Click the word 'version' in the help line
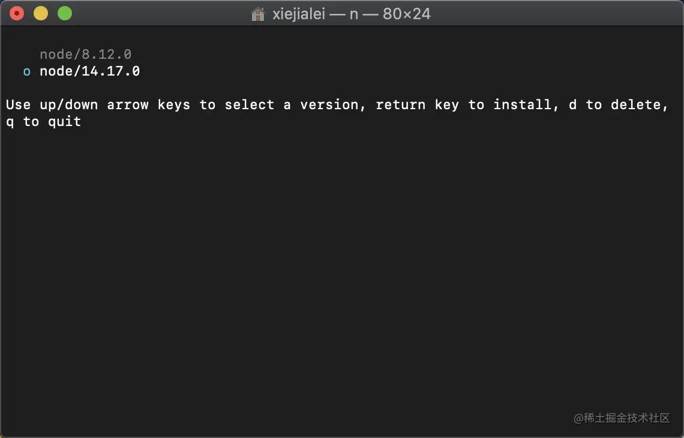This screenshot has height=438, width=684. pyautogui.click(x=329, y=105)
